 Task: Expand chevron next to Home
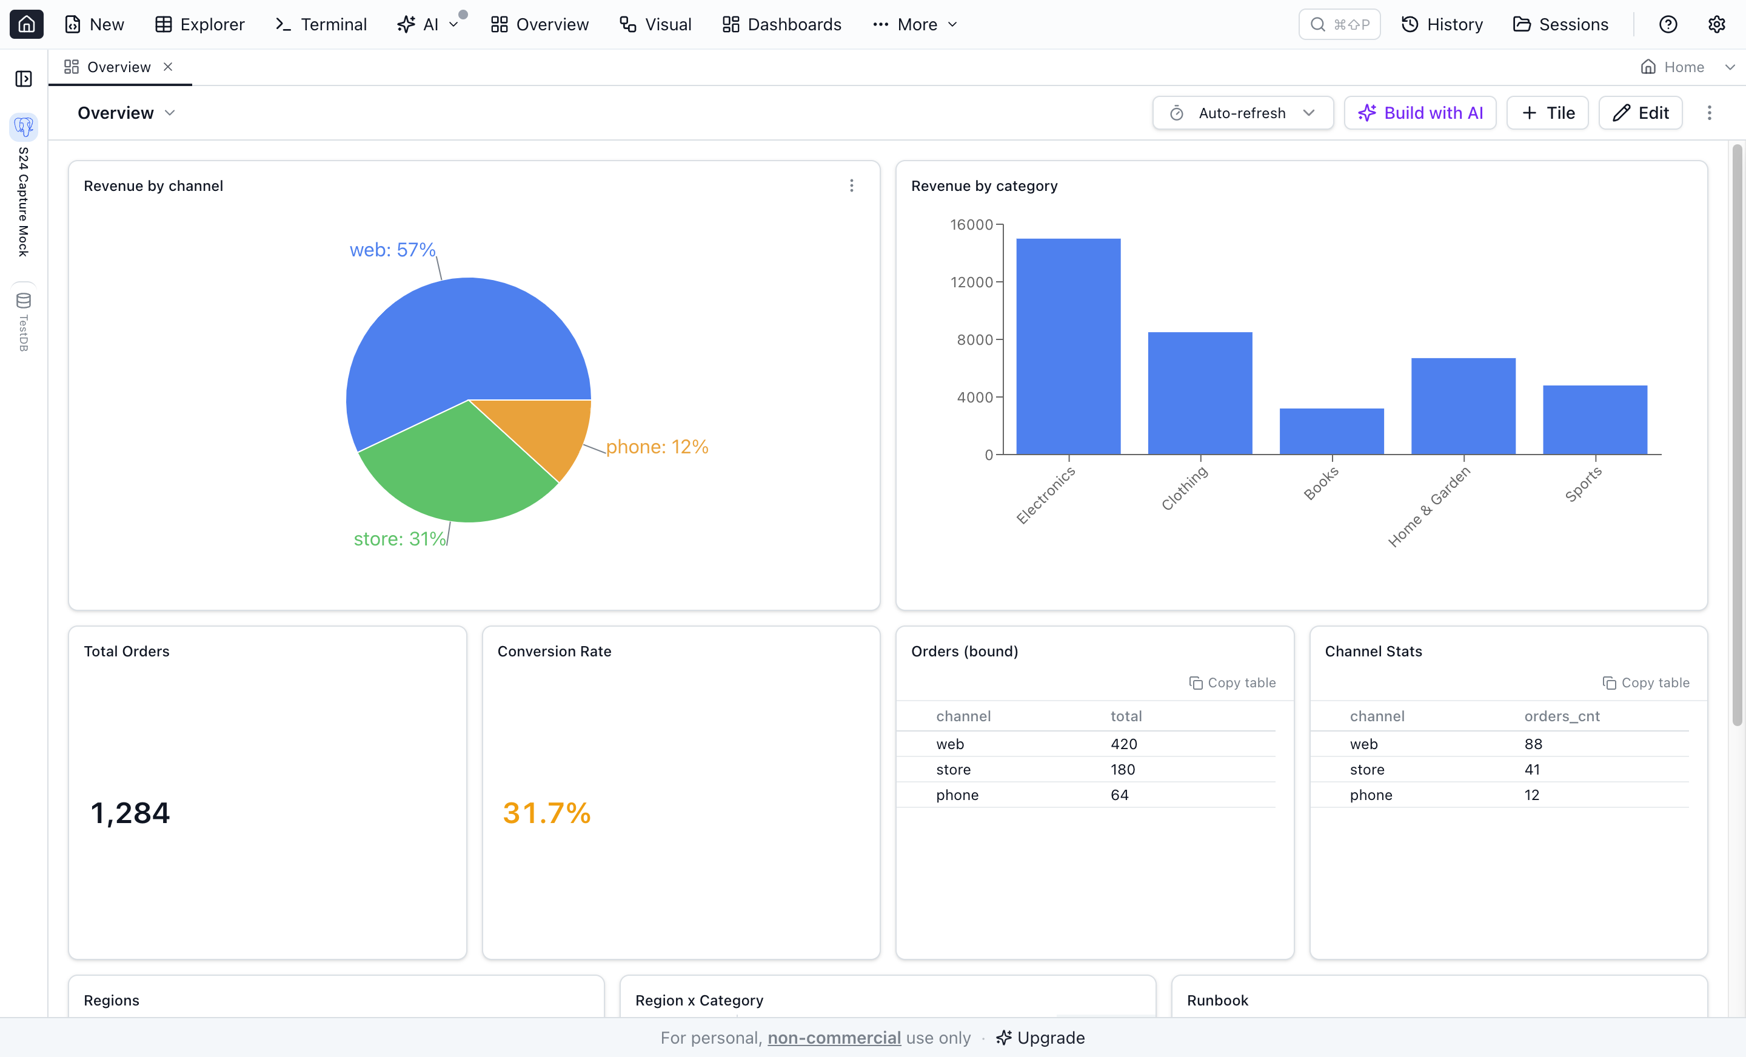(x=1730, y=67)
